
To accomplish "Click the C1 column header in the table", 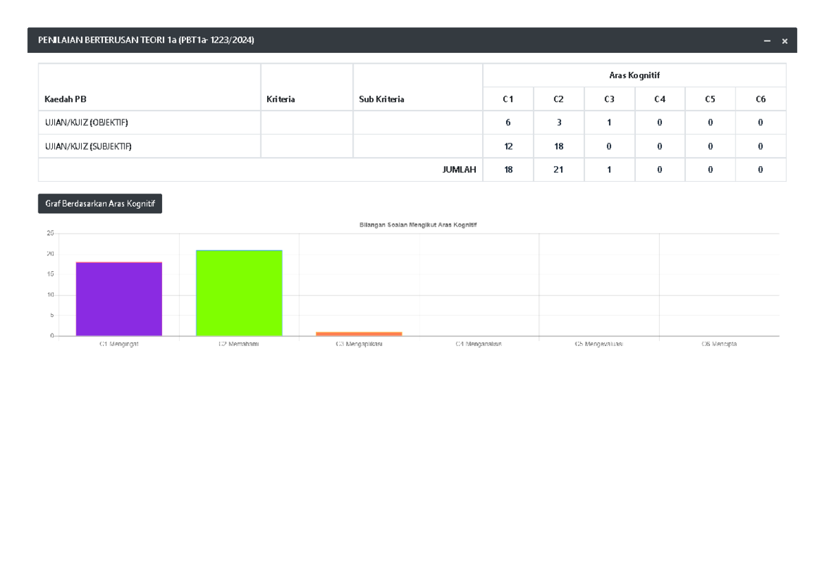I will tap(508, 100).
